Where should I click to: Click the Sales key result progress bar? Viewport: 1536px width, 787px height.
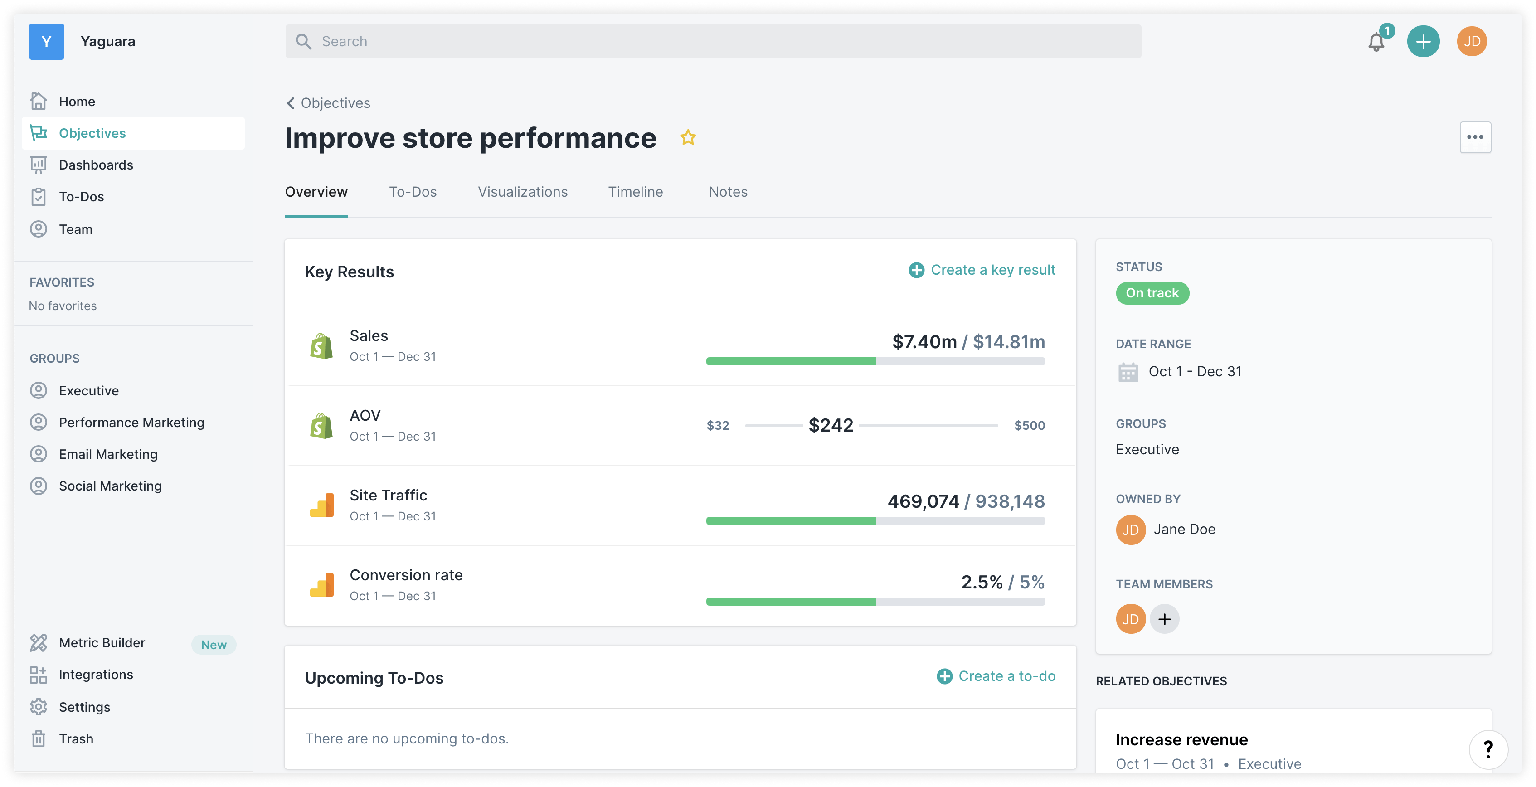[x=875, y=361]
